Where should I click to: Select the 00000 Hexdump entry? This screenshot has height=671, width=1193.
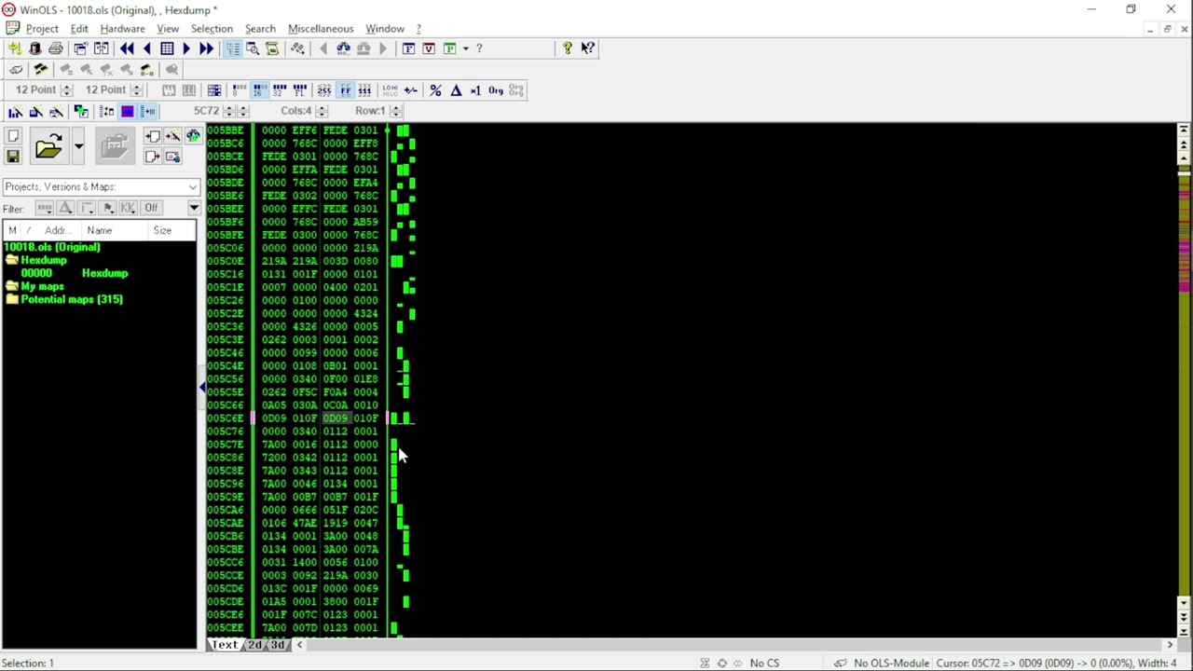point(75,273)
